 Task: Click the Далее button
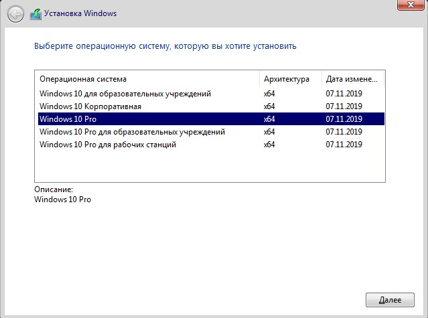390,300
